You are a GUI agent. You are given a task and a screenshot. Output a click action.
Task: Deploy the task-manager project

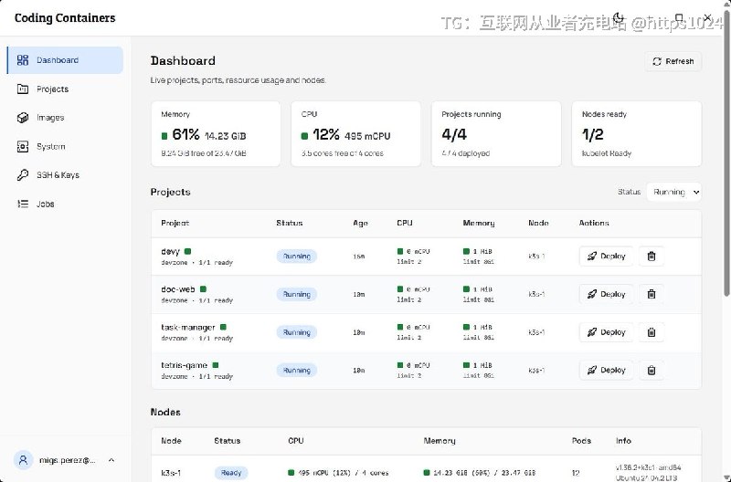(606, 332)
